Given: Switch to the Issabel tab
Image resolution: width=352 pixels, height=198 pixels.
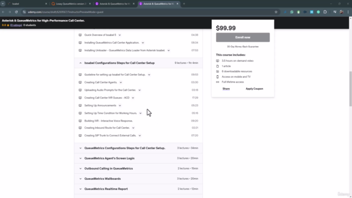Looking at the screenshot, I should (27, 4).
